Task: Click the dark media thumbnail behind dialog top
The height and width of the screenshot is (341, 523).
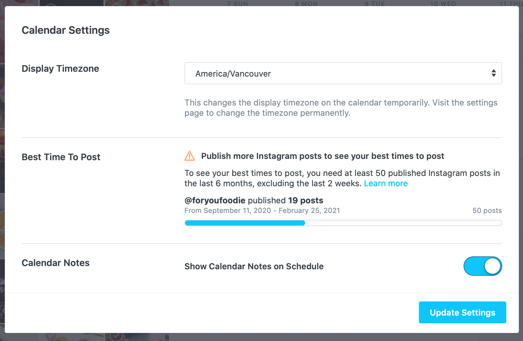Action: [71, 3]
